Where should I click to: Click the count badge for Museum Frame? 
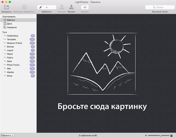tap(32, 43)
